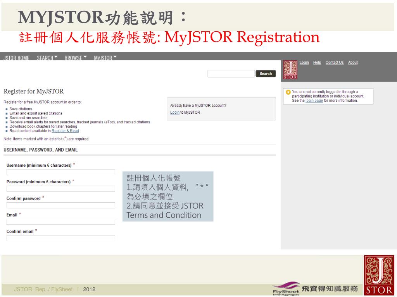This screenshot has height=297, width=397.
Task: Click into the Confirm password field
Action: click(61, 205)
